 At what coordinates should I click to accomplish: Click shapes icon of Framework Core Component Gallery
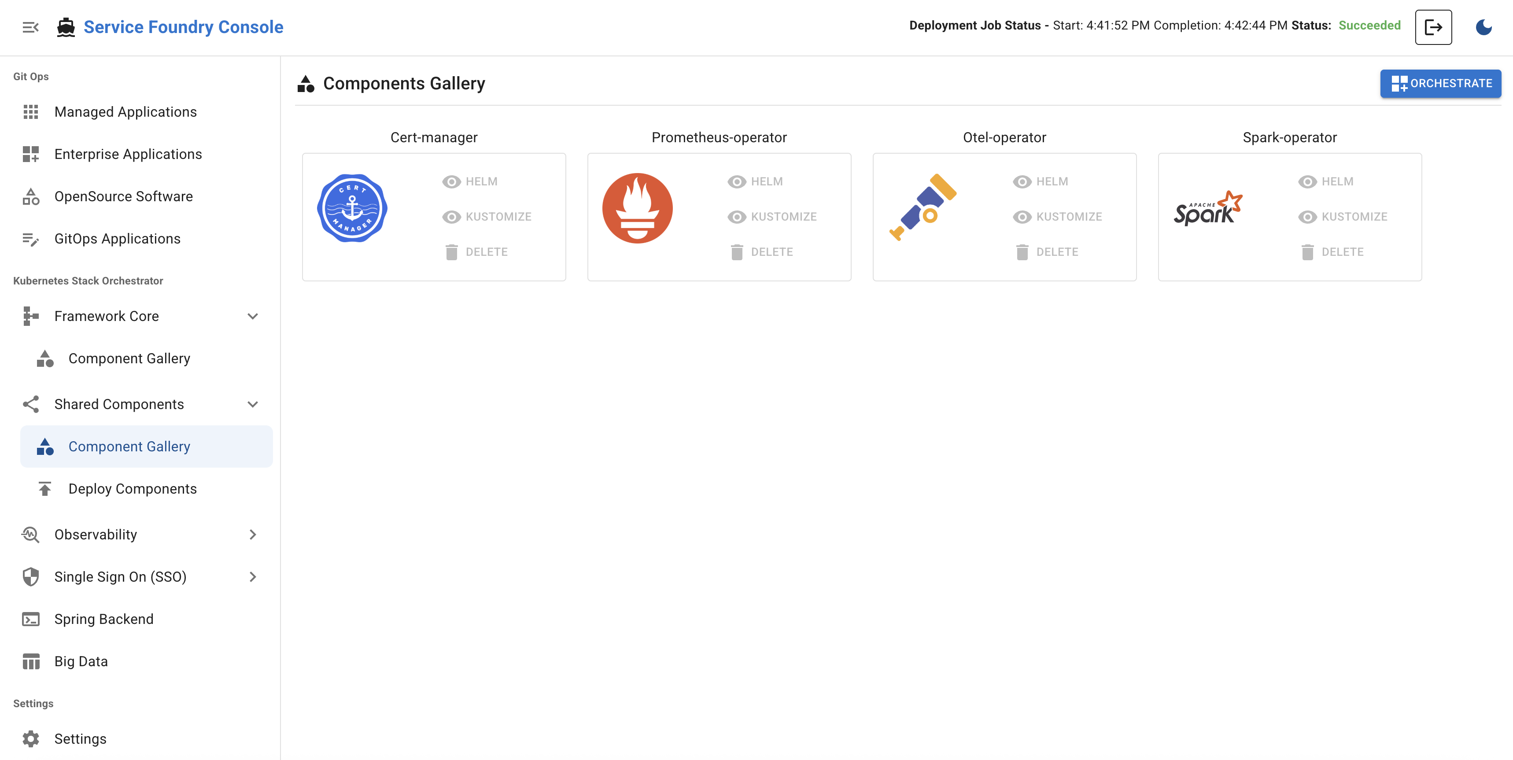pos(44,358)
